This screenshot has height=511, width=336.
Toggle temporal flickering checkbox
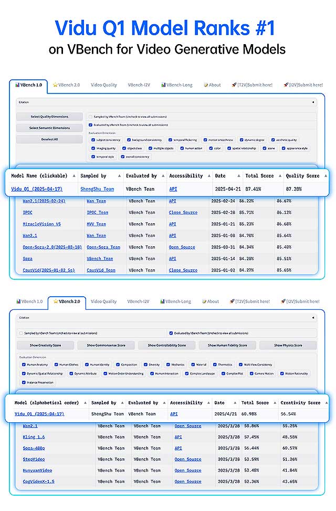[170, 140]
